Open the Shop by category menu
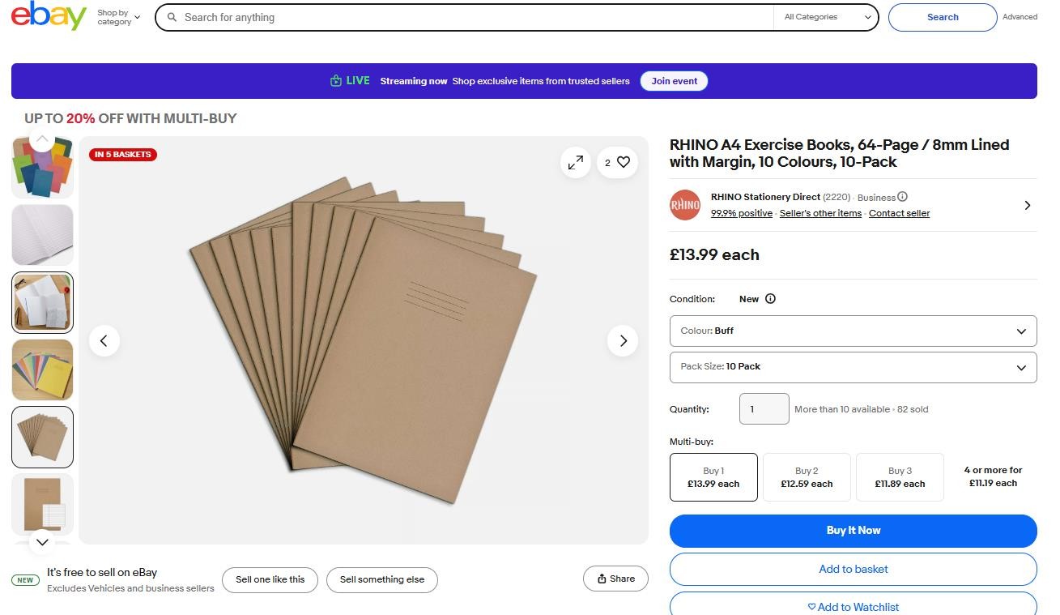Viewport: 1060px width, 615px height. coord(118,17)
